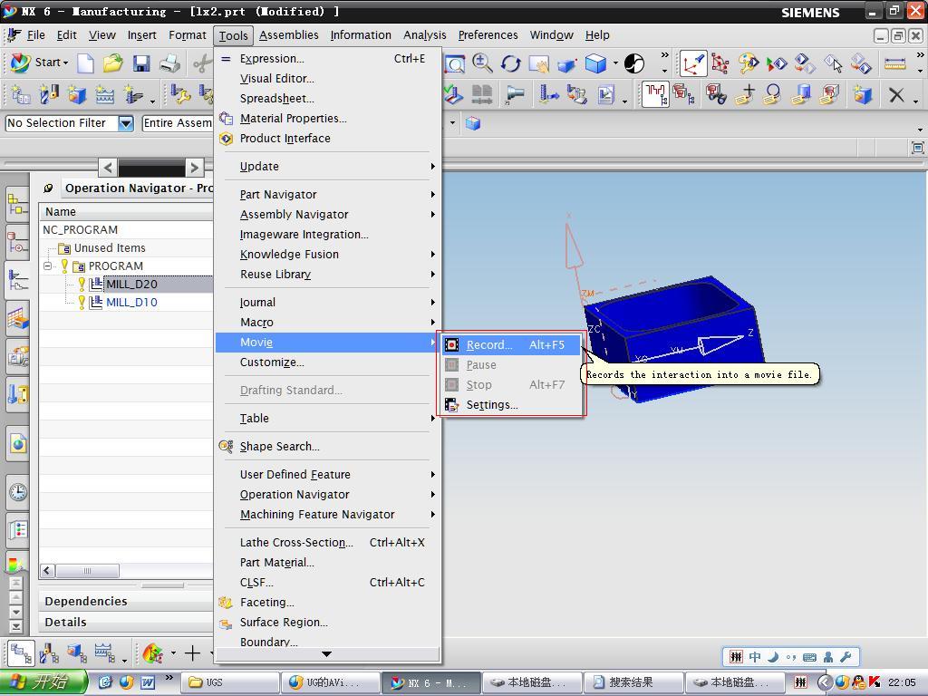928x696 pixels.
Task: Expand the Part Navigator submenu
Action: coord(327,194)
